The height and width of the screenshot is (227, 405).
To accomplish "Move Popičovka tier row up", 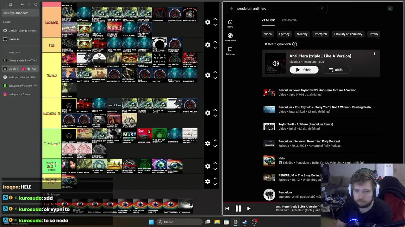I will [215, 19].
